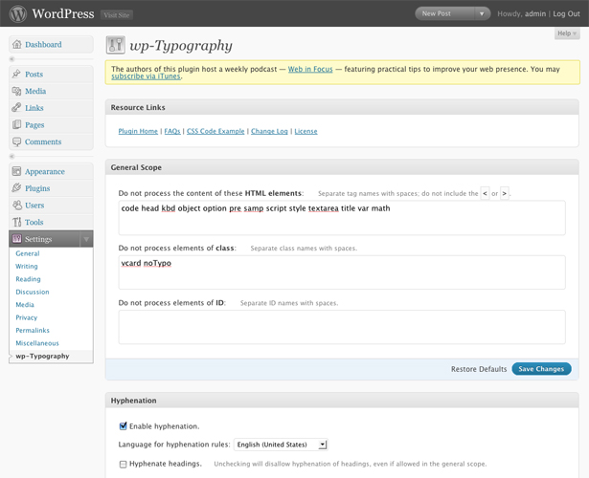
Task: Collapse the separator arrow below Comments
Action: pos(12,156)
